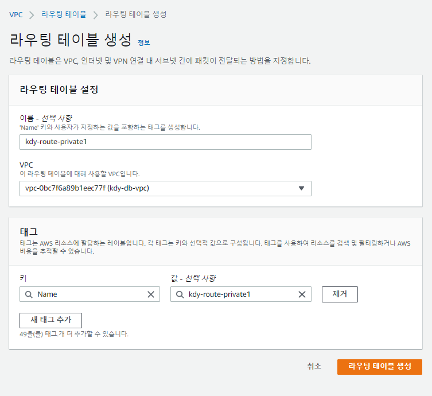Add a tag via 새 태그 추가
Screen dimensions: 432x396
tap(50, 320)
